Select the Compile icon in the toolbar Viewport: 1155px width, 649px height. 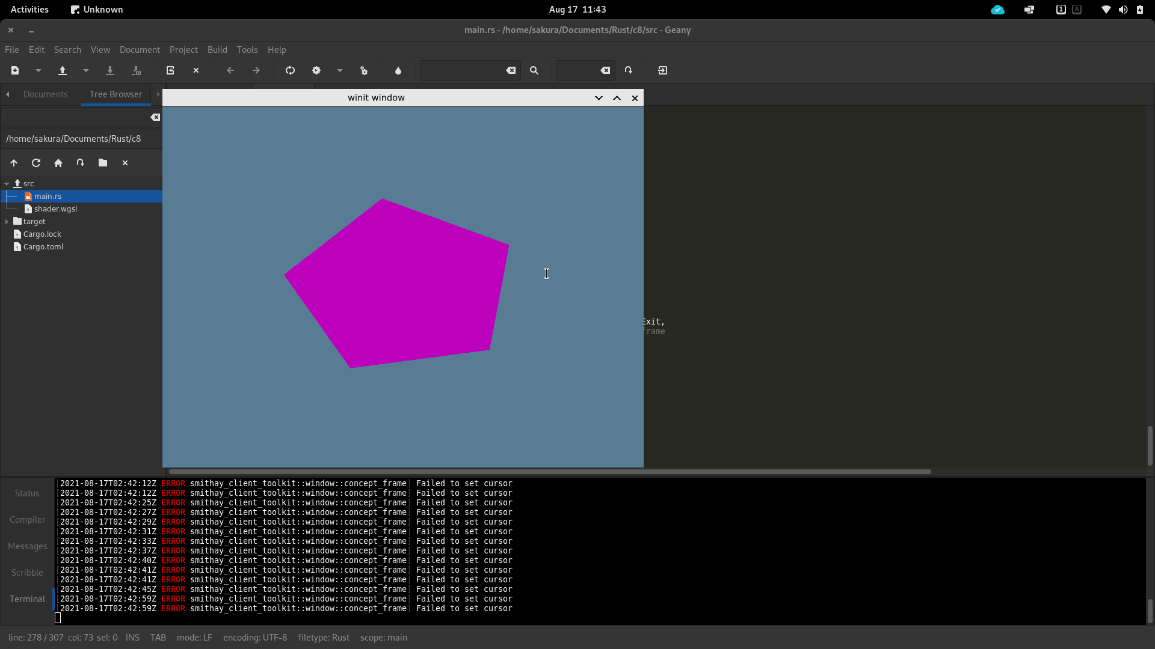click(290, 70)
